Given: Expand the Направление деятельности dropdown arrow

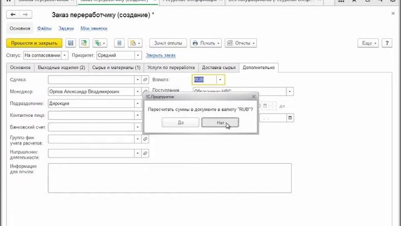Looking at the screenshot, I should pos(138,153).
